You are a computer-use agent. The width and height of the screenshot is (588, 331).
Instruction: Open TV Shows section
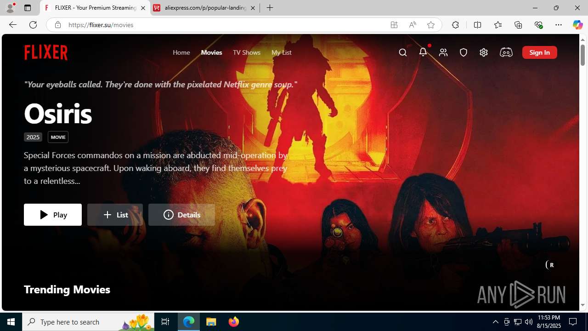click(x=247, y=52)
